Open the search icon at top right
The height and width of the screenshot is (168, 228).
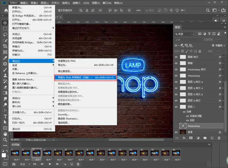(208, 10)
